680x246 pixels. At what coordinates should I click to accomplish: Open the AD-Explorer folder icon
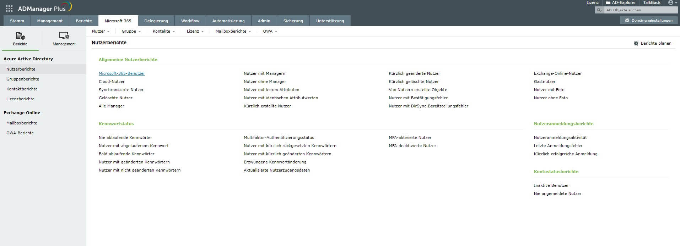pos(608,2)
